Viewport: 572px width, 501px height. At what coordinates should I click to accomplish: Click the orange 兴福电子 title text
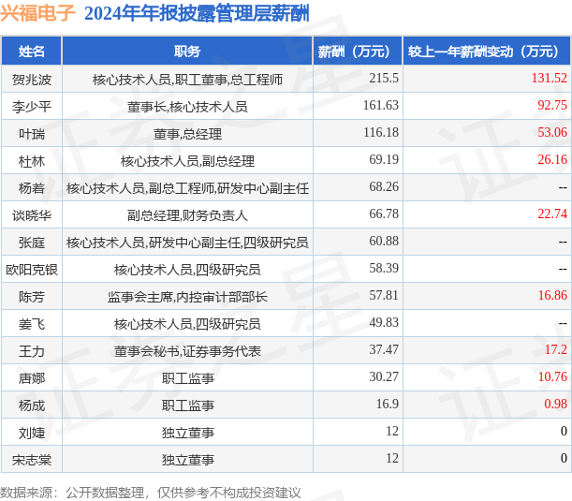(x=37, y=13)
